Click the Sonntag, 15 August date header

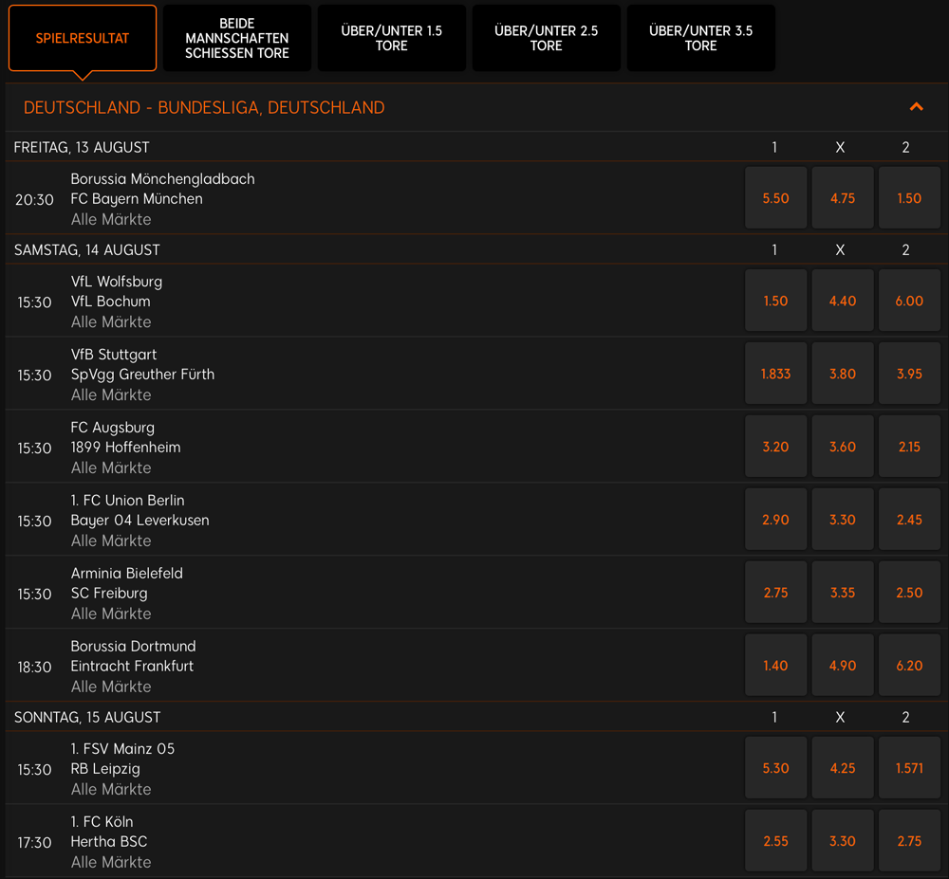click(87, 718)
